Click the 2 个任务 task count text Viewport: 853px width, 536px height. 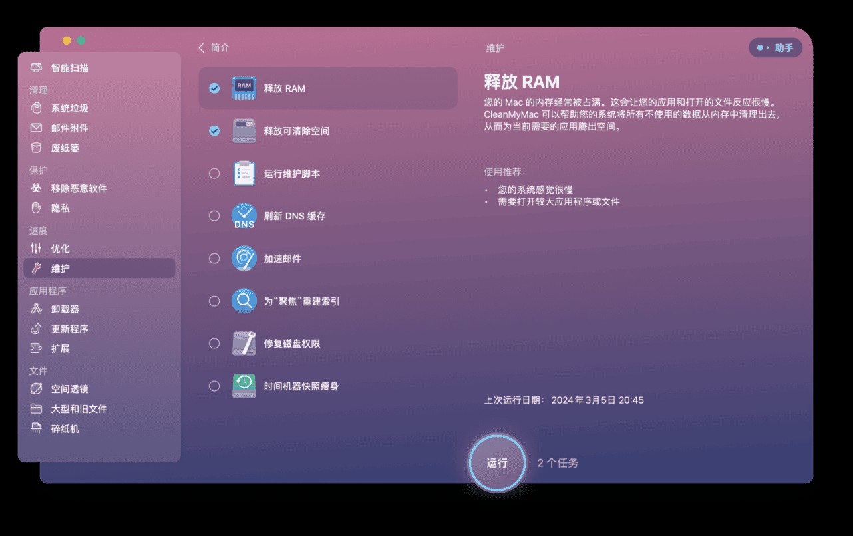click(558, 463)
